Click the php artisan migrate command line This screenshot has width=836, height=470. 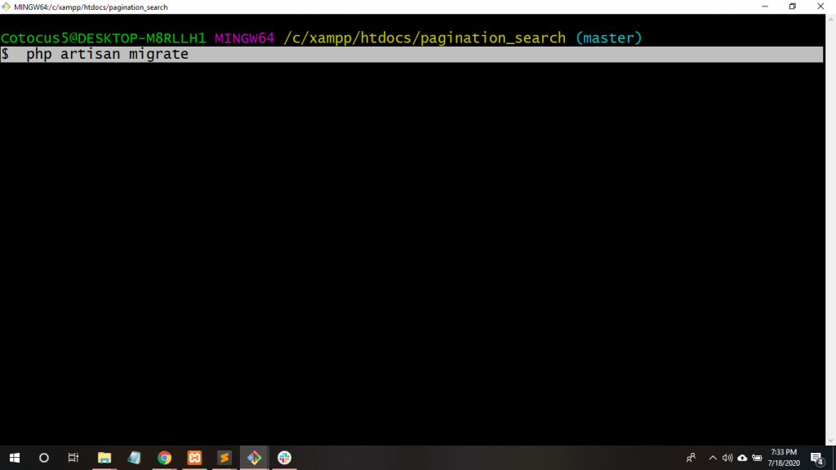pyautogui.click(x=107, y=55)
